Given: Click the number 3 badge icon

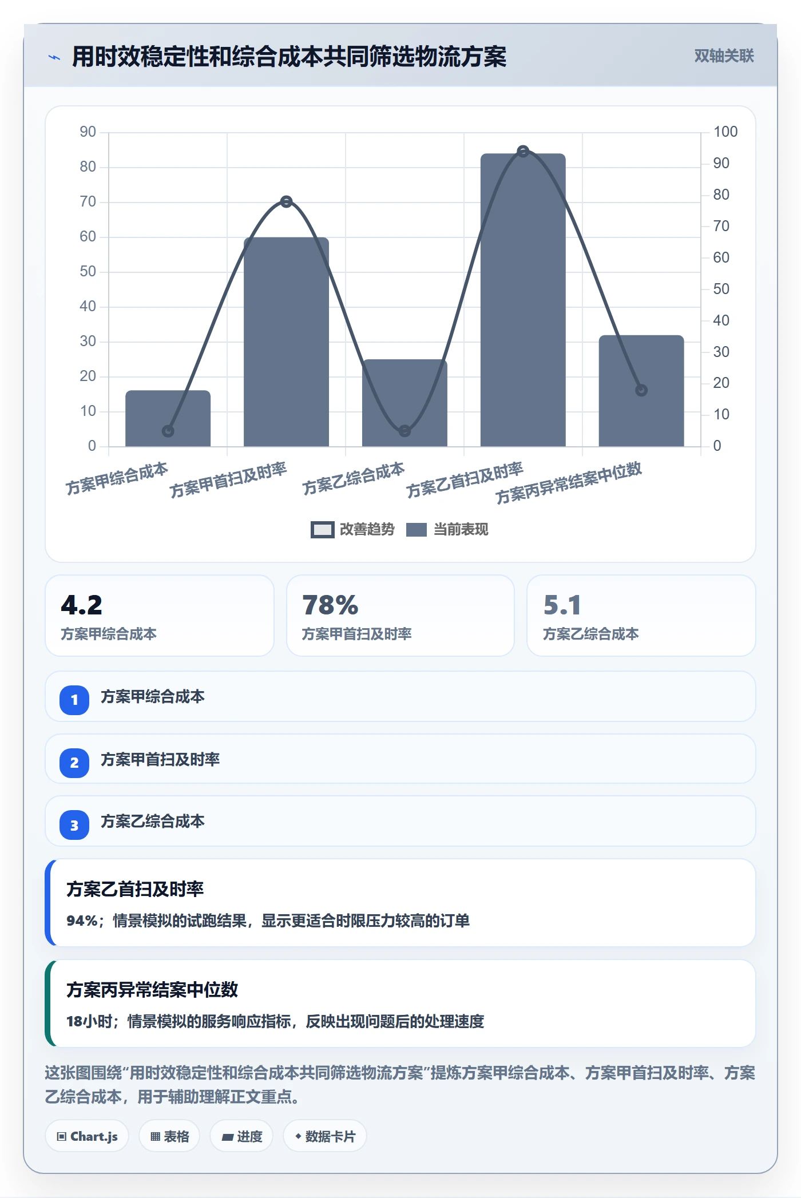Looking at the screenshot, I should click(74, 825).
